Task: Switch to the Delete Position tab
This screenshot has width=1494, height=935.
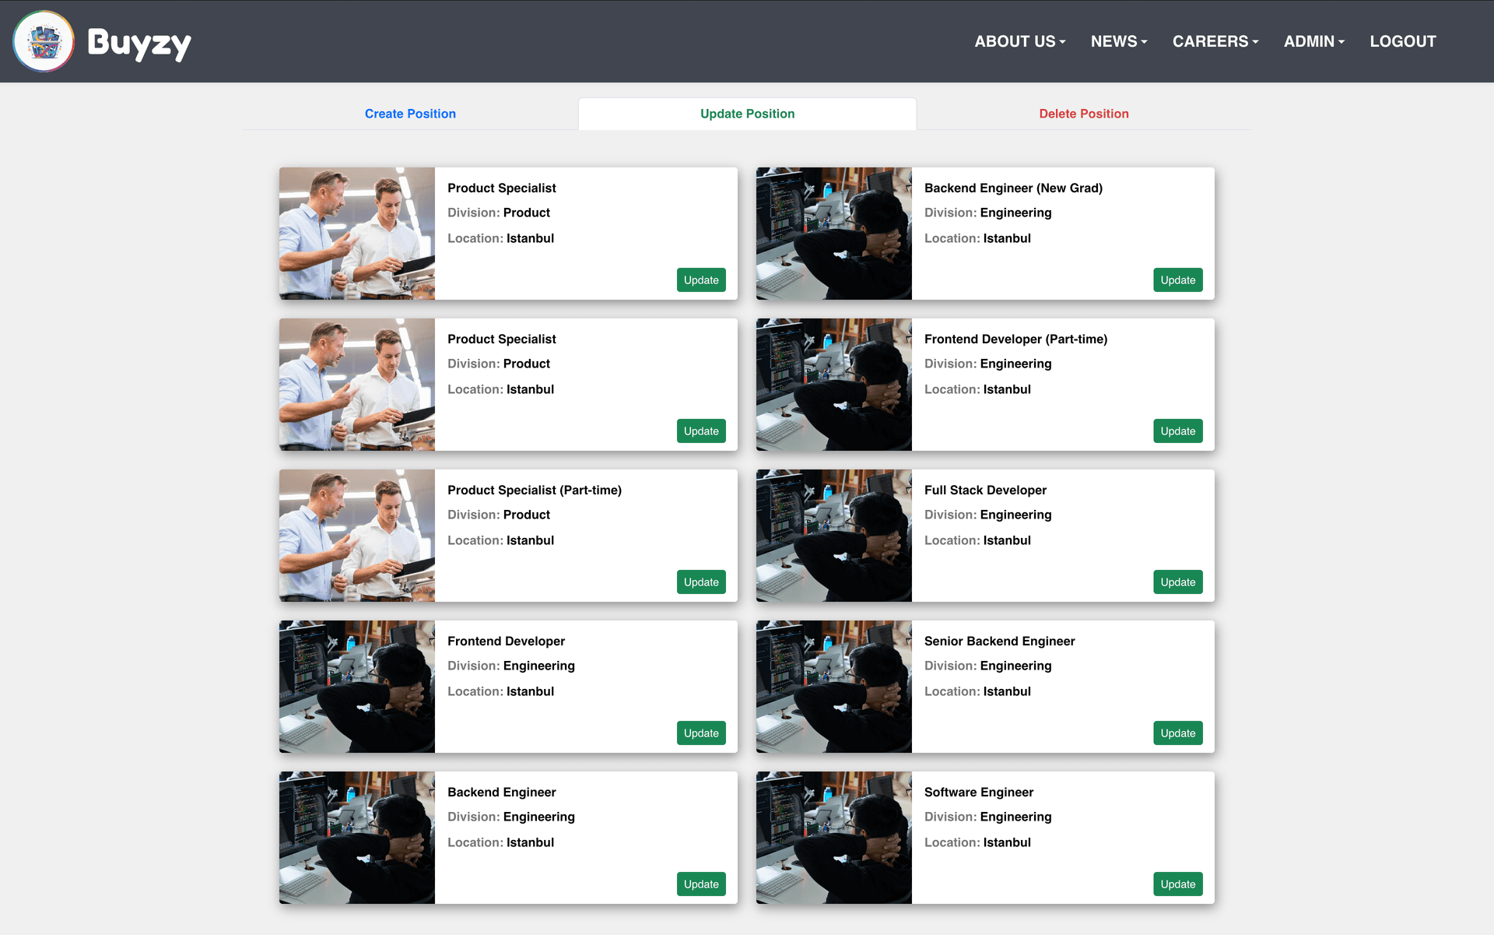Action: pyautogui.click(x=1083, y=114)
